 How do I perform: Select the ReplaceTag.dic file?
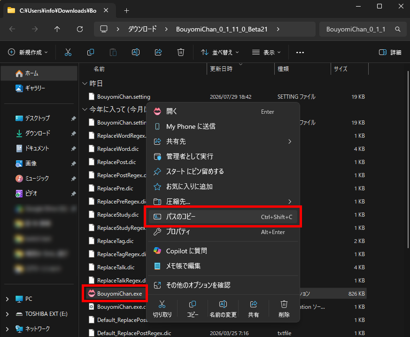point(115,241)
